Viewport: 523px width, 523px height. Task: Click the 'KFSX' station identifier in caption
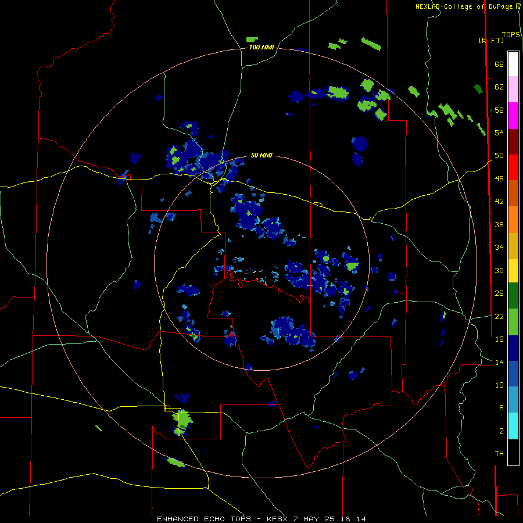click(x=278, y=519)
